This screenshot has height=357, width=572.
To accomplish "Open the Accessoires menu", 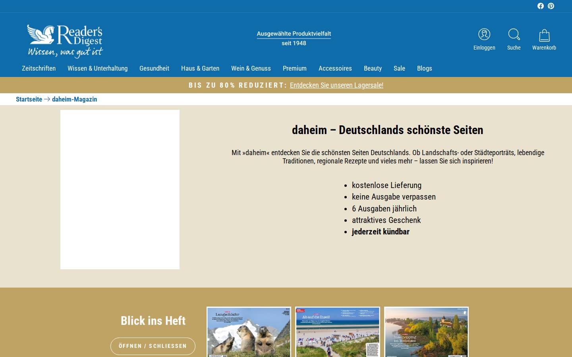I will click(x=335, y=68).
